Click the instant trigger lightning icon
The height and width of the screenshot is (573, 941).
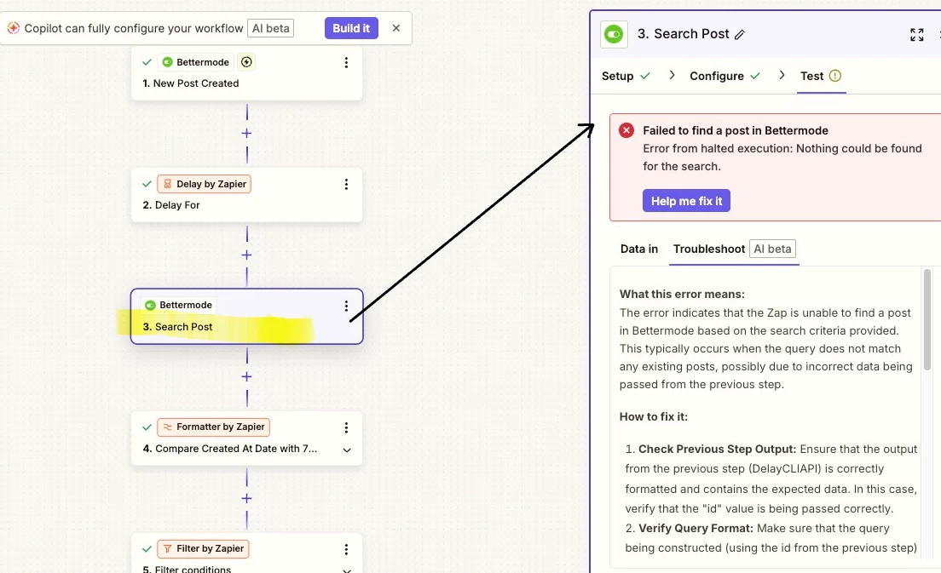(x=246, y=62)
